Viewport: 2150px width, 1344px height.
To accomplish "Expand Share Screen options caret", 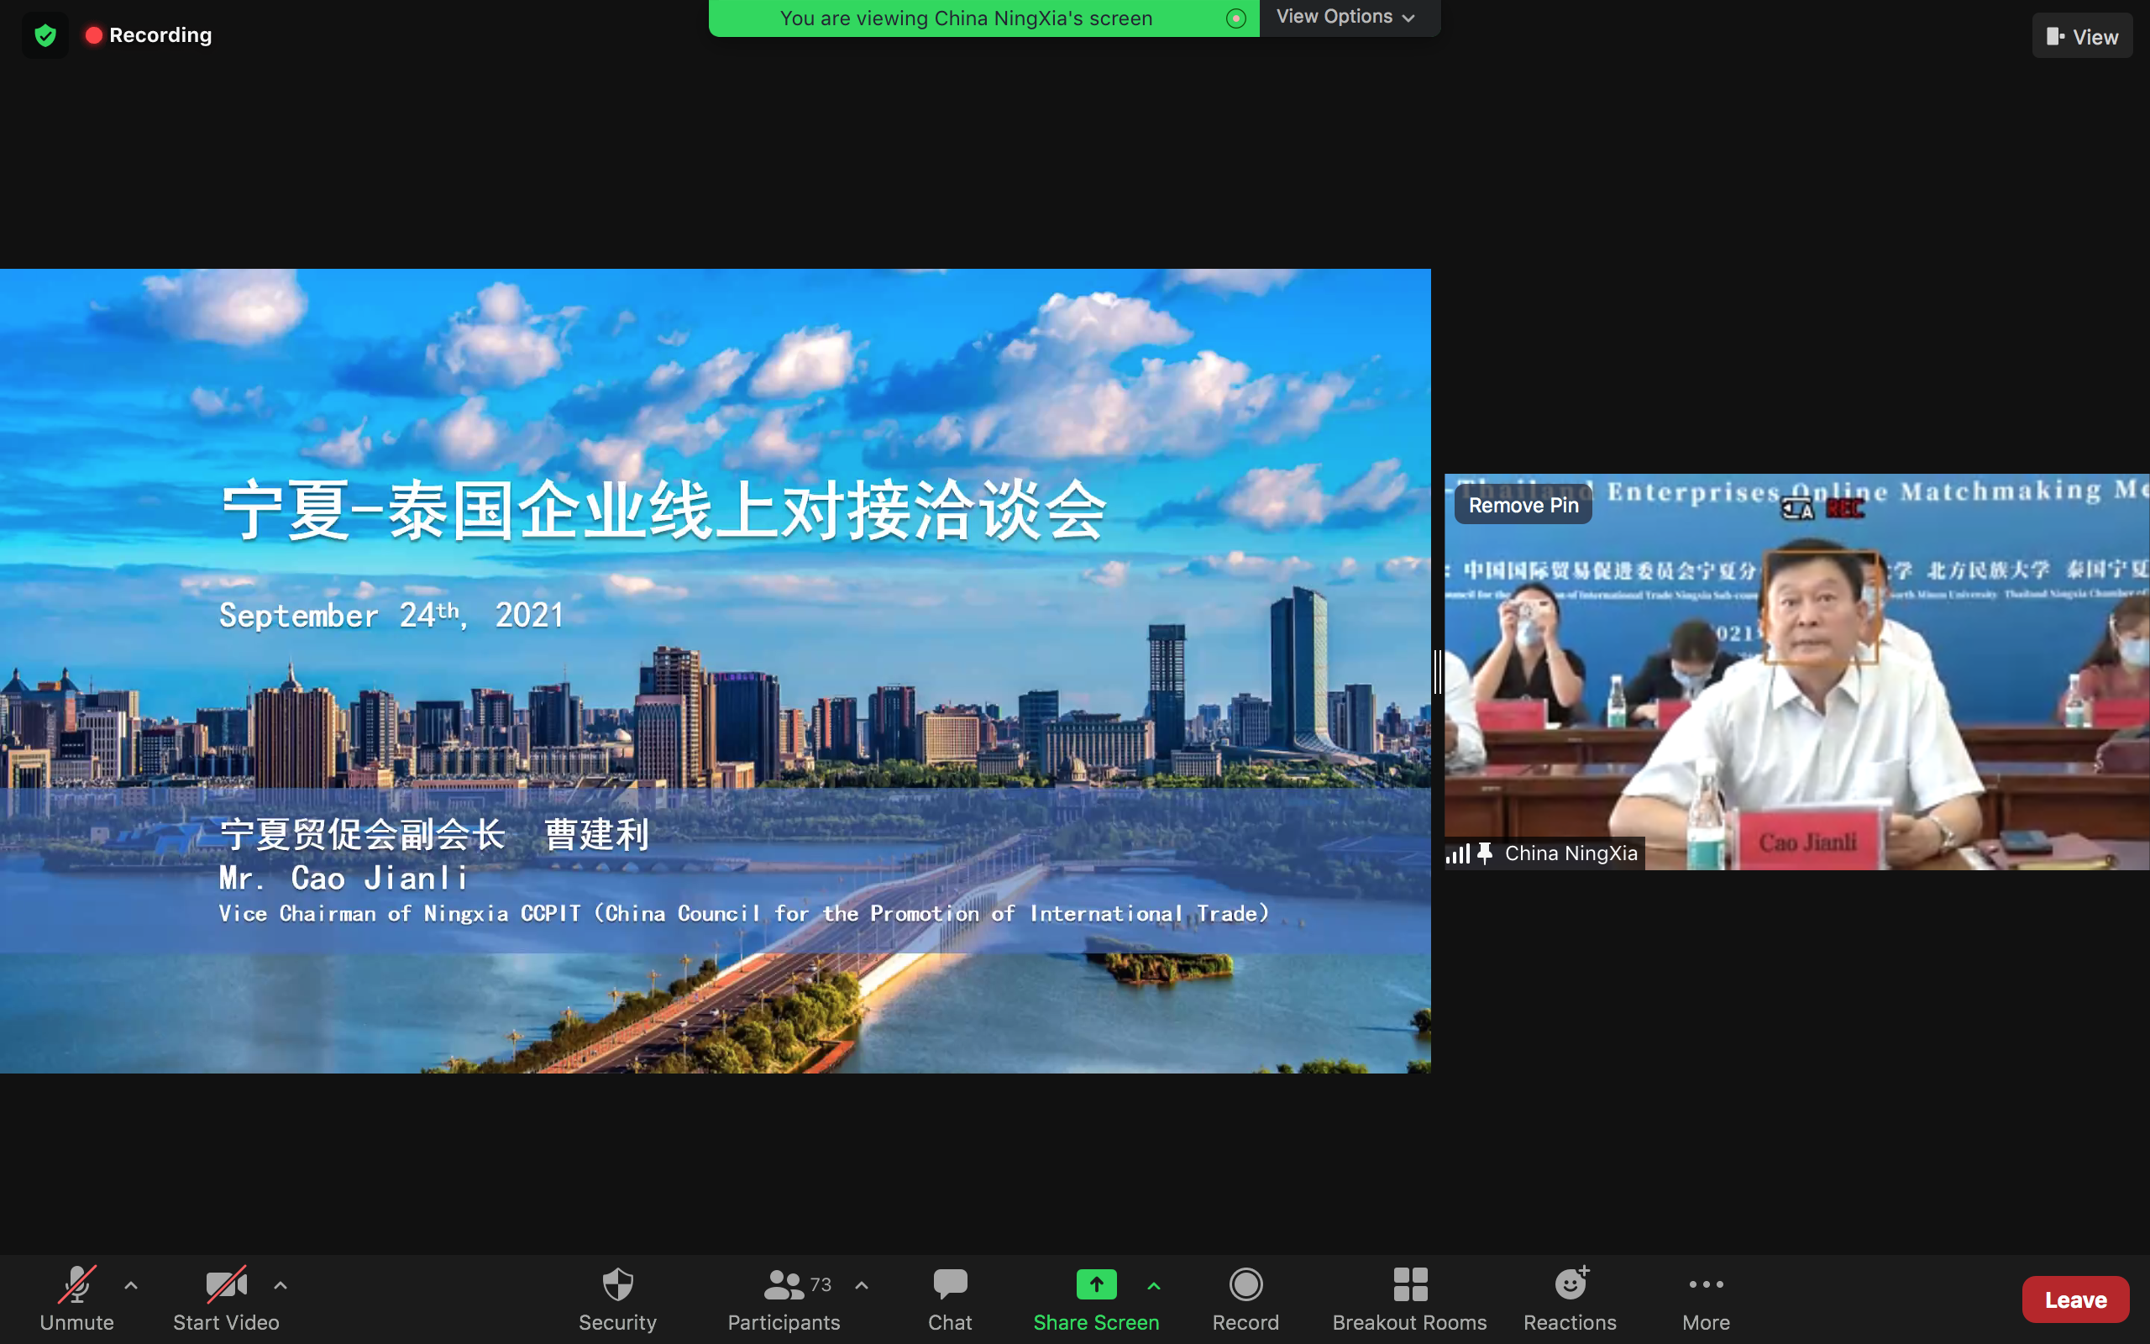I will pos(1154,1285).
